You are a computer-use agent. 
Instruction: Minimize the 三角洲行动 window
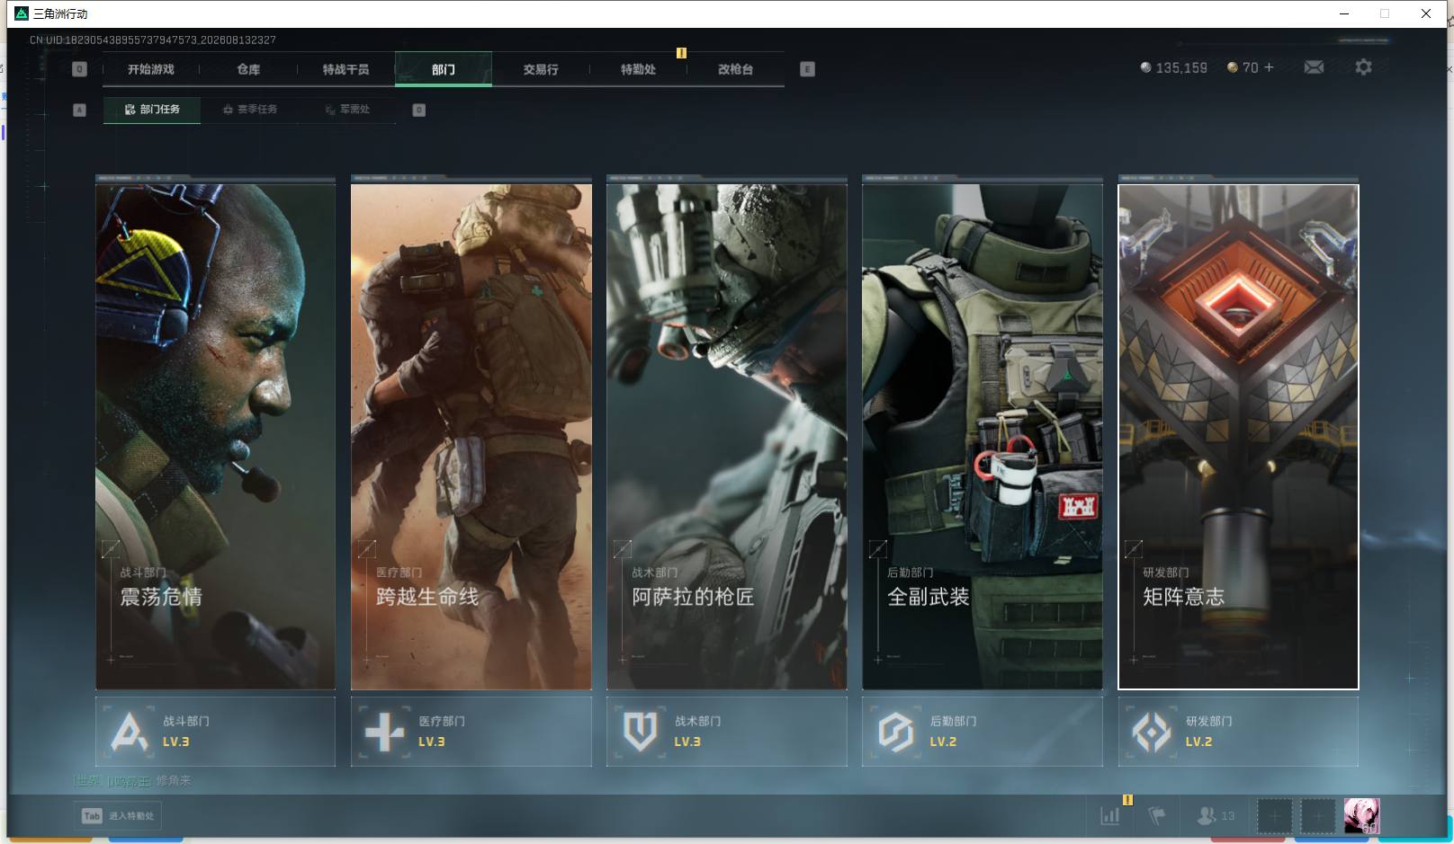[x=1344, y=13]
